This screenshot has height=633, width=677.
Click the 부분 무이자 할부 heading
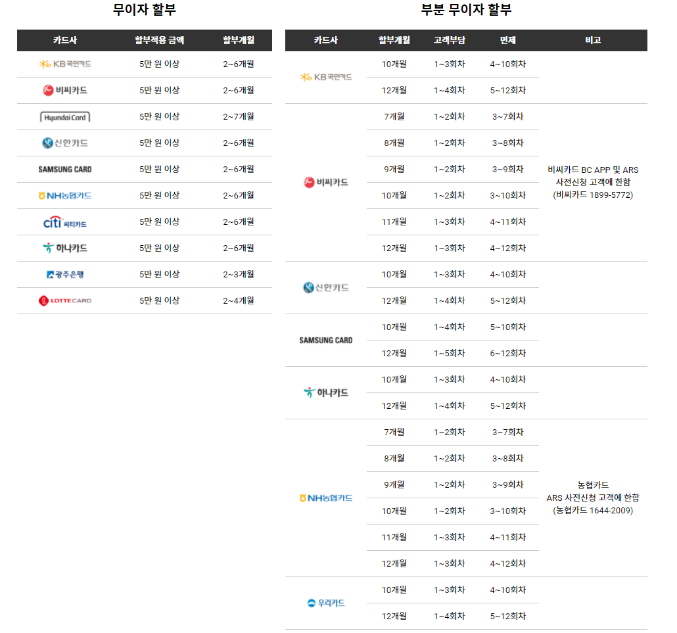coord(466,9)
